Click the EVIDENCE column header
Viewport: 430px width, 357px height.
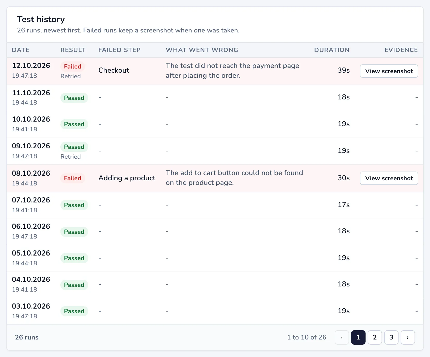(x=401, y=50)
